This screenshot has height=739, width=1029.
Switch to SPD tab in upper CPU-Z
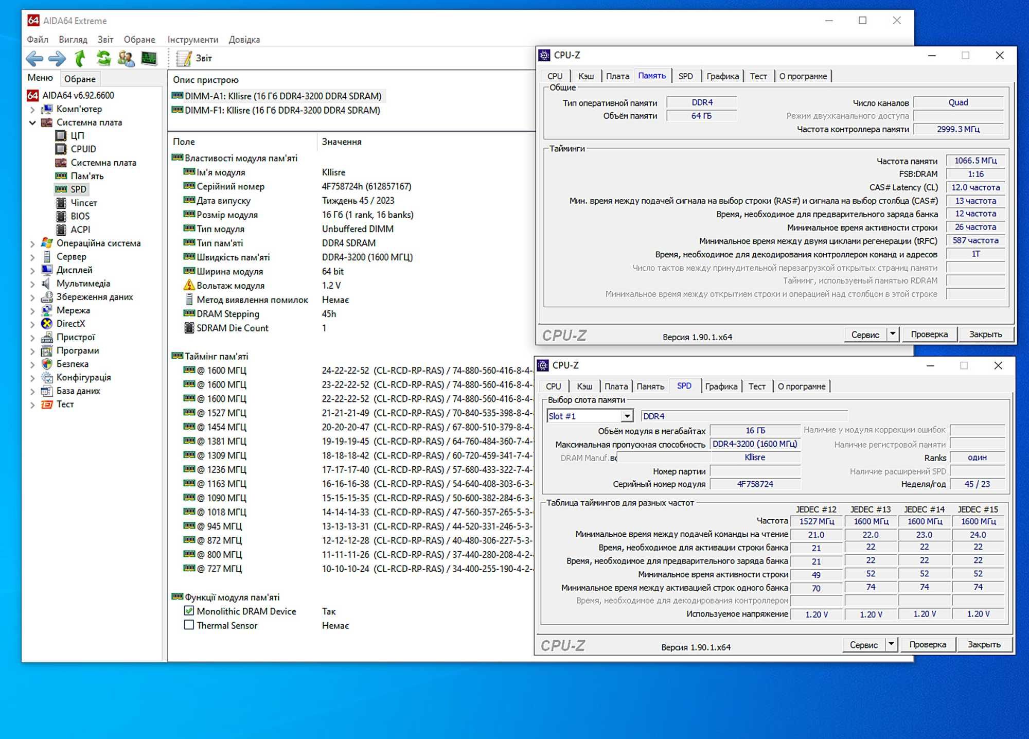pos(685,76)
